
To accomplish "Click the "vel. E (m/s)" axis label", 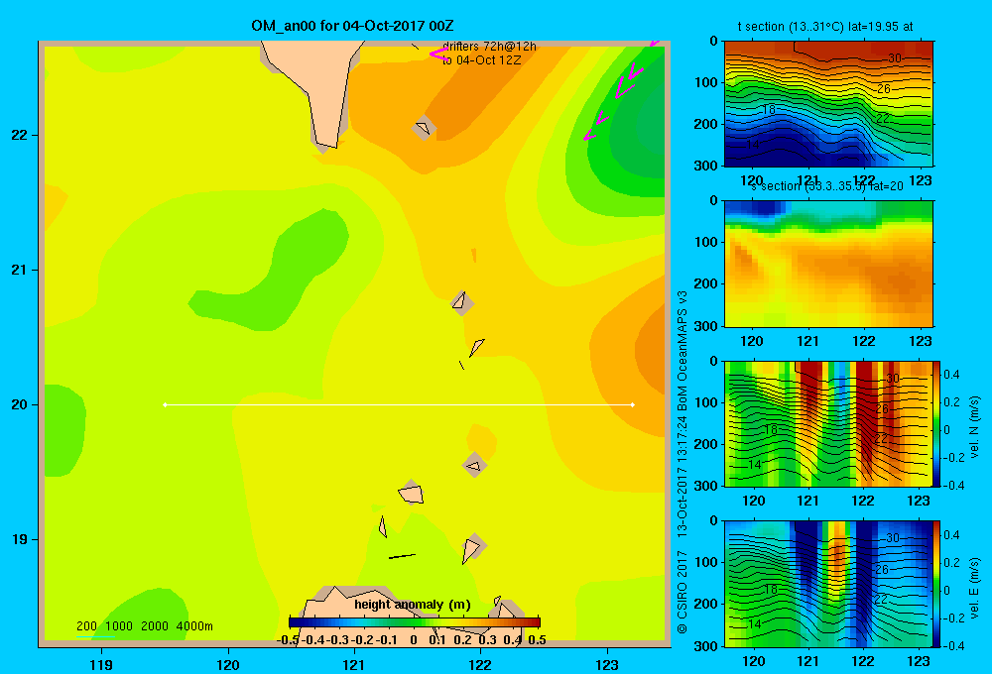I will pos(974,587).
